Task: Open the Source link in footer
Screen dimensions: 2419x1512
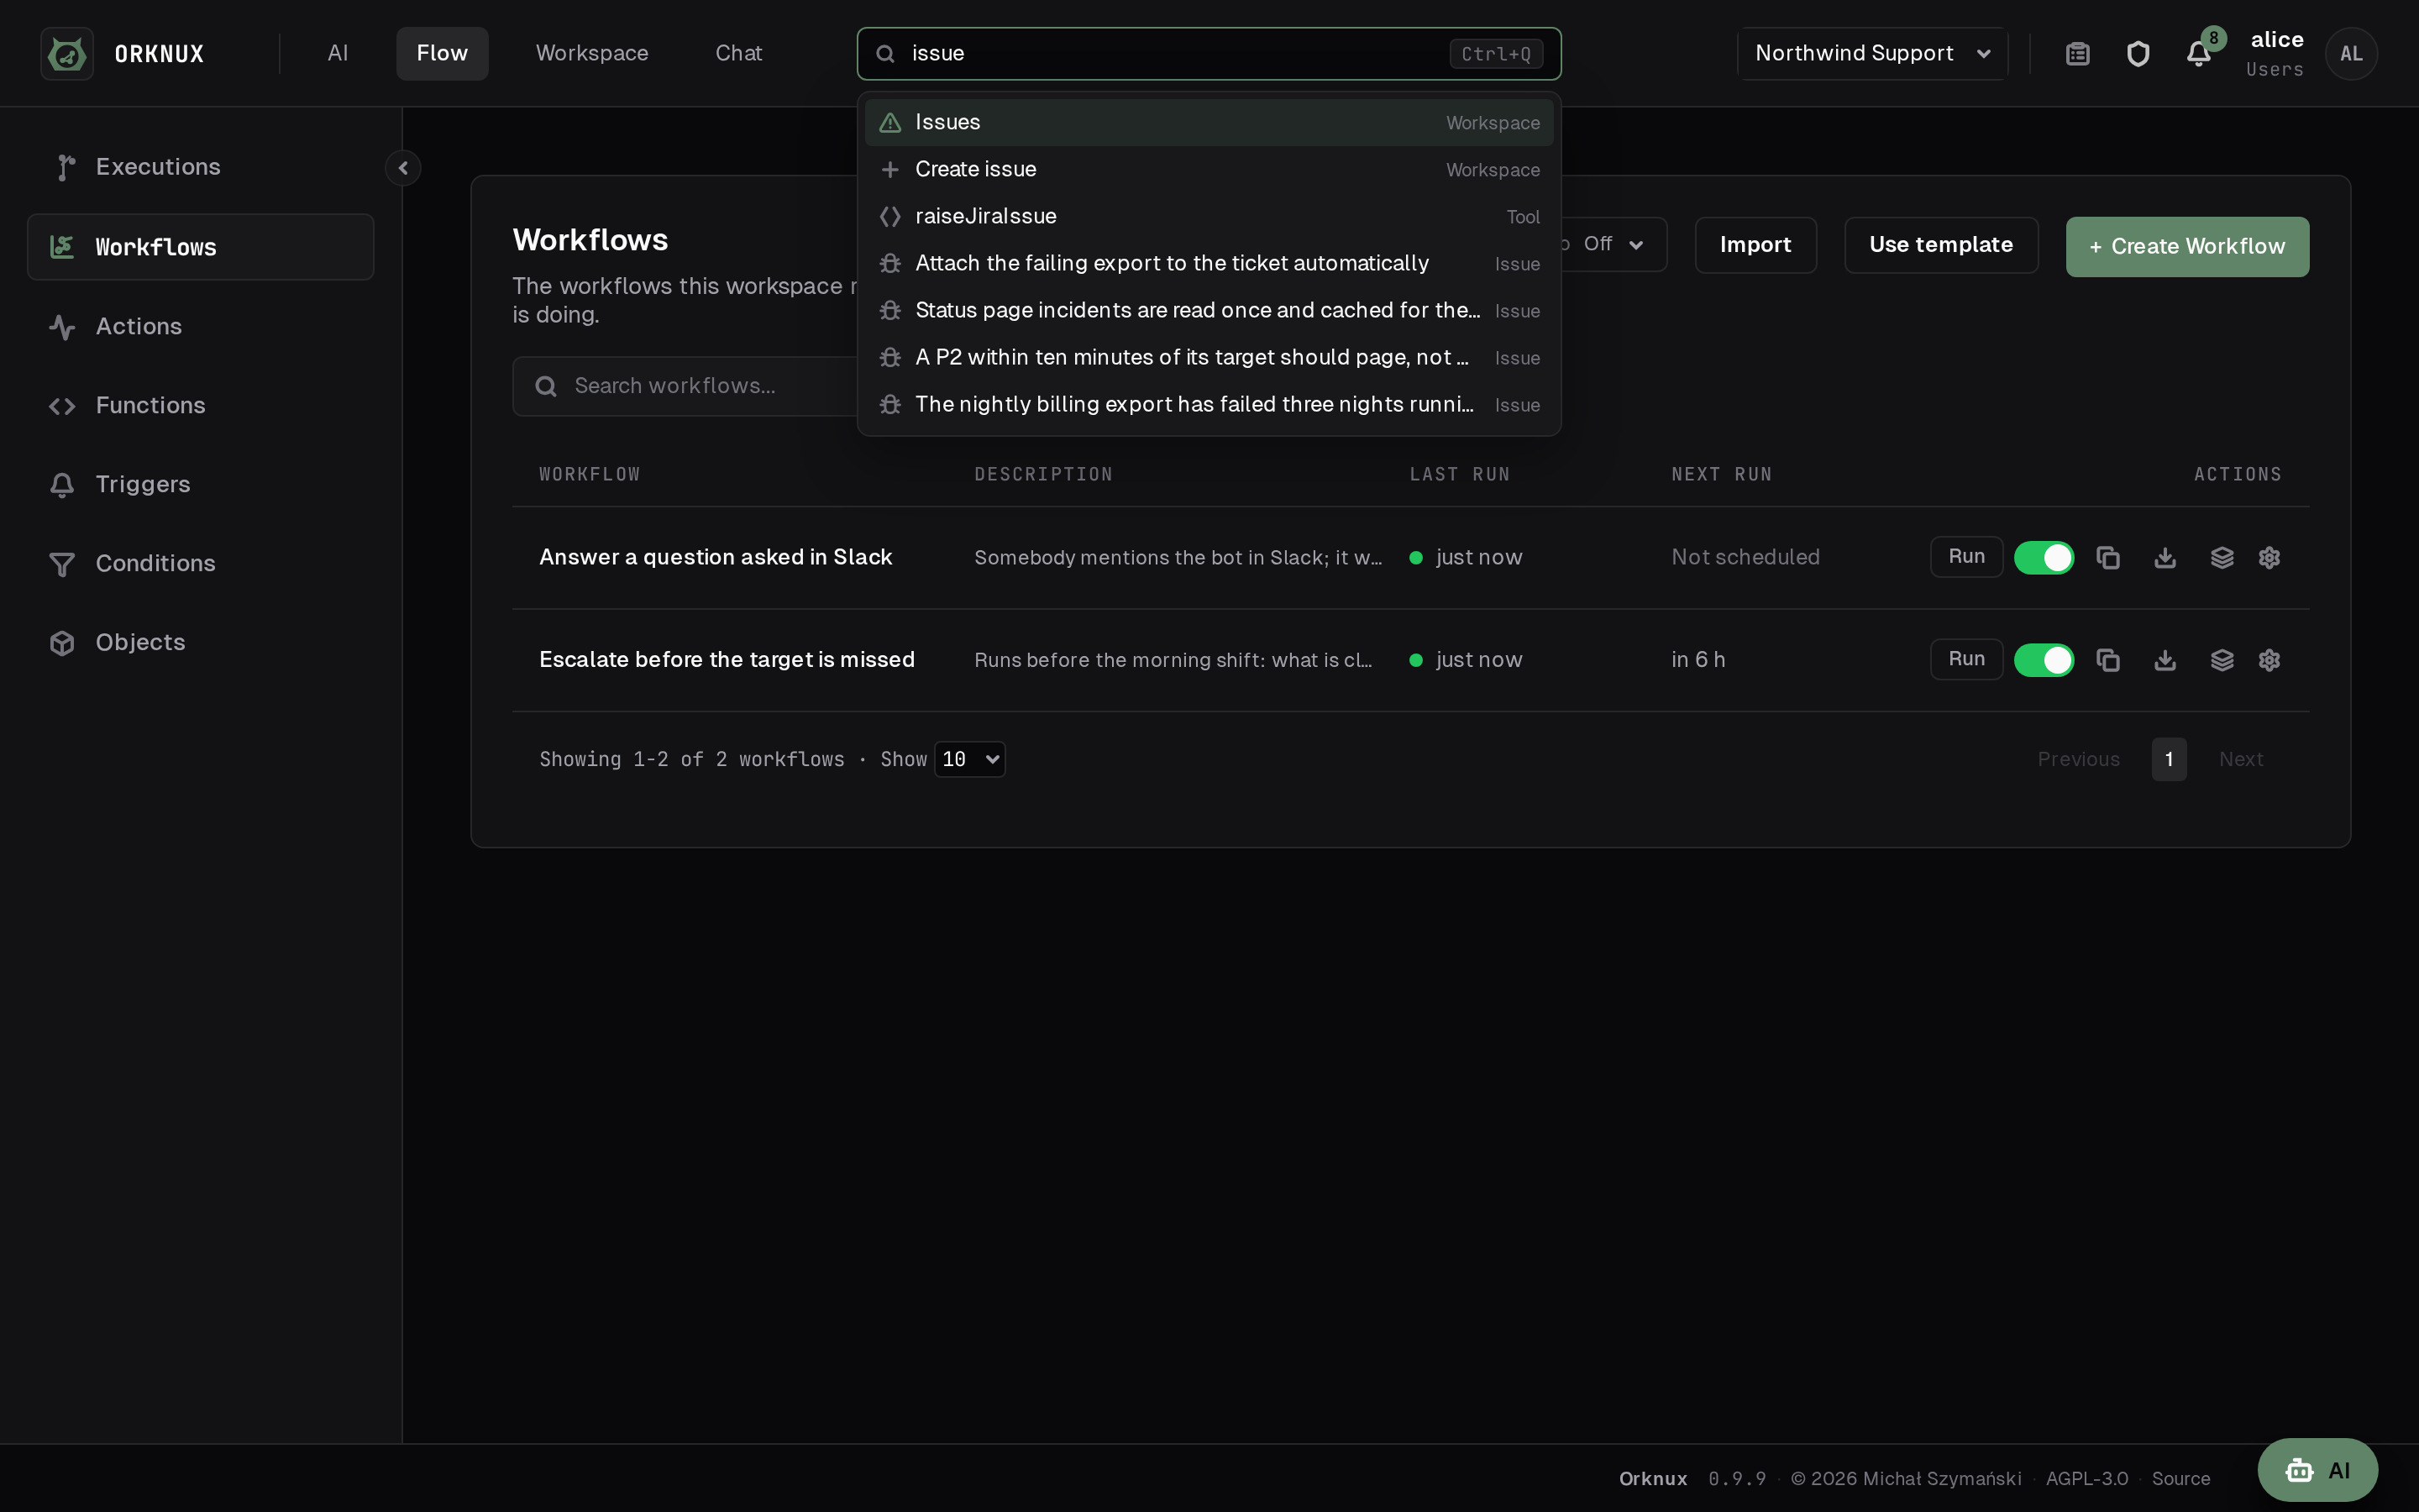Action: click(2180, 1478)
